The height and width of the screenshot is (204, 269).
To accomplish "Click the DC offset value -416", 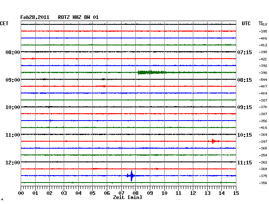I will click(x=263, y=128).
